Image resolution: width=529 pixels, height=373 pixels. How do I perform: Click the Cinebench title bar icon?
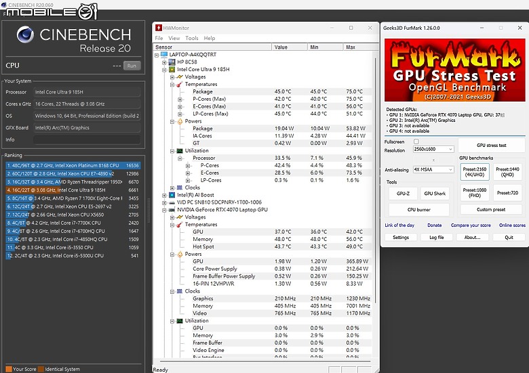3,5
